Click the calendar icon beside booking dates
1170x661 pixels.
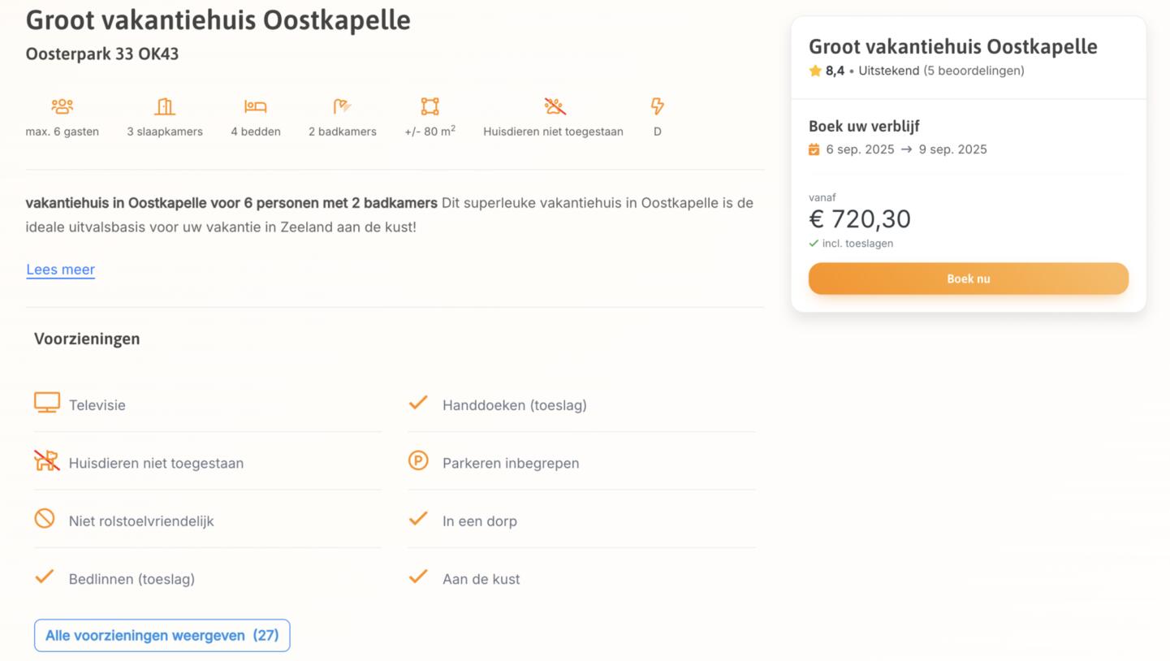pos(814,149)
